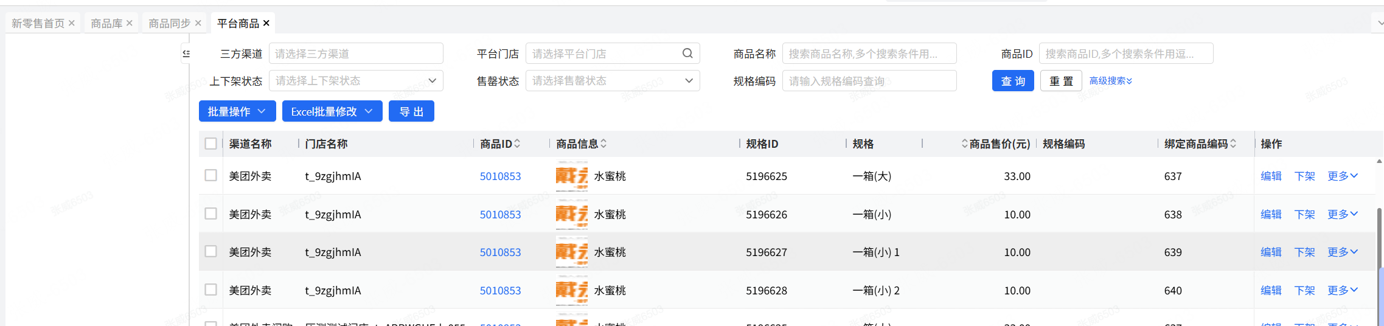1384x326 pixels.
Task: Check the row with spec ID 5196628
Action: tap(211, 290)
